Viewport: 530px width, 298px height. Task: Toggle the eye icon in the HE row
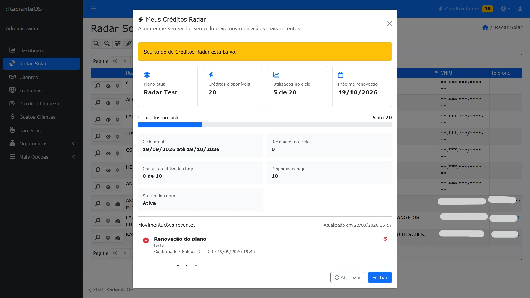coord(108,170)
